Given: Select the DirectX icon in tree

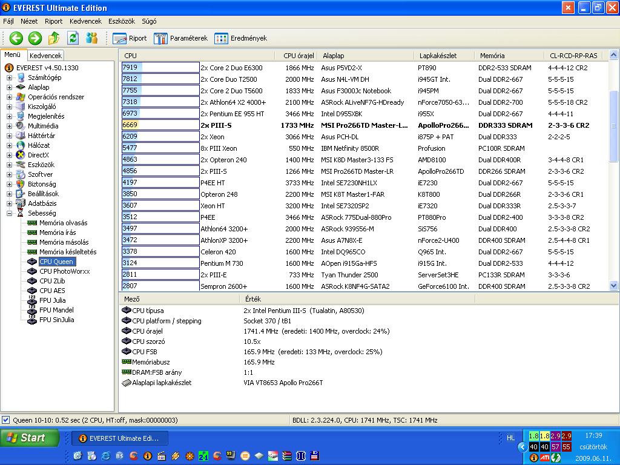Looking at the screenshot, I should click(x=21, y=155).
